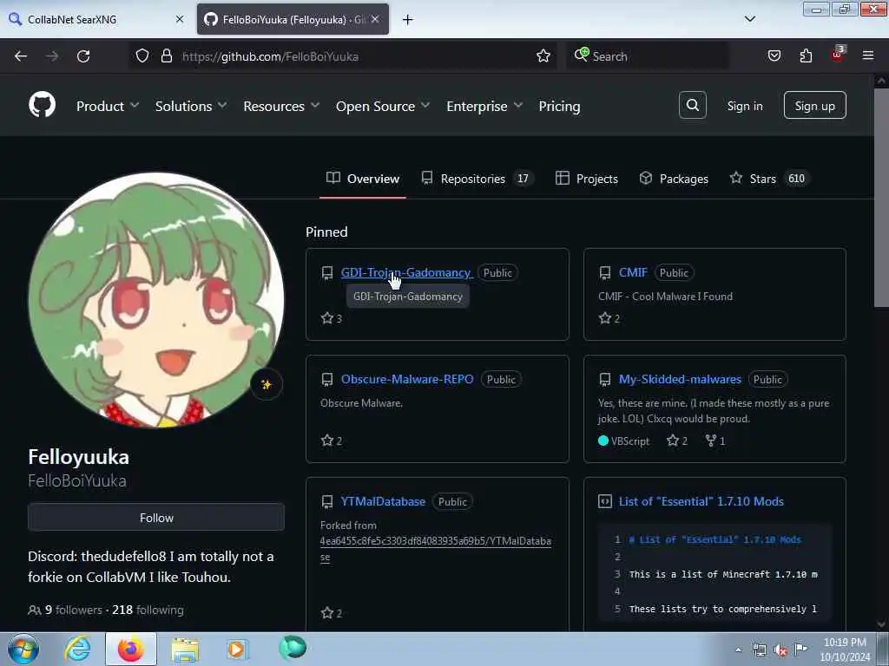Open the GitHub logo homepage link

42,105
